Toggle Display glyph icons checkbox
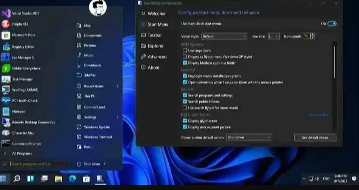 point(185,121)
